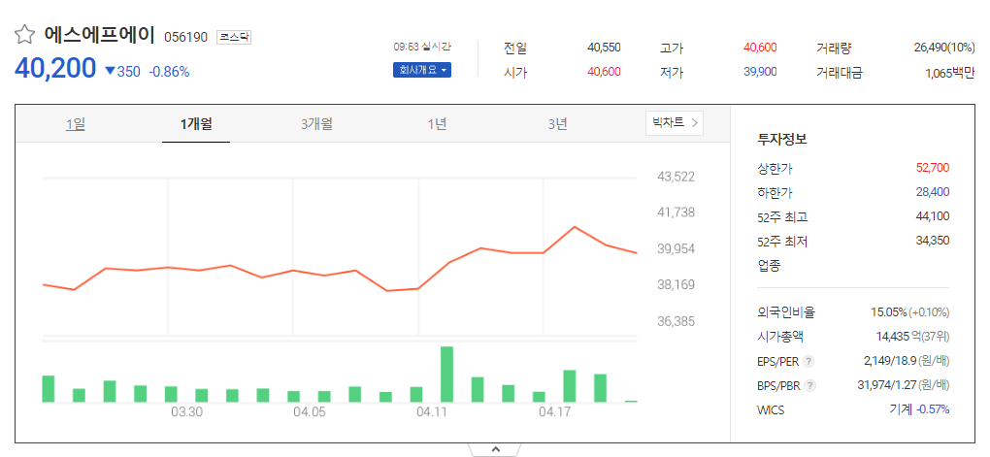990x457 pixels.
Task: Collapse the chart panel with bottom chevron
Action: [495, 449]
